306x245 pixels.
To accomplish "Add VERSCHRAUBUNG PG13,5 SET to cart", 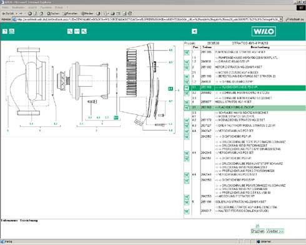I will (x=187, y=175).
